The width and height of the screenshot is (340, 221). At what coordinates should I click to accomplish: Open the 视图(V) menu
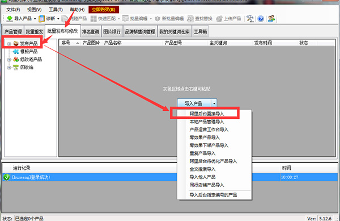[x=34, y=10]
